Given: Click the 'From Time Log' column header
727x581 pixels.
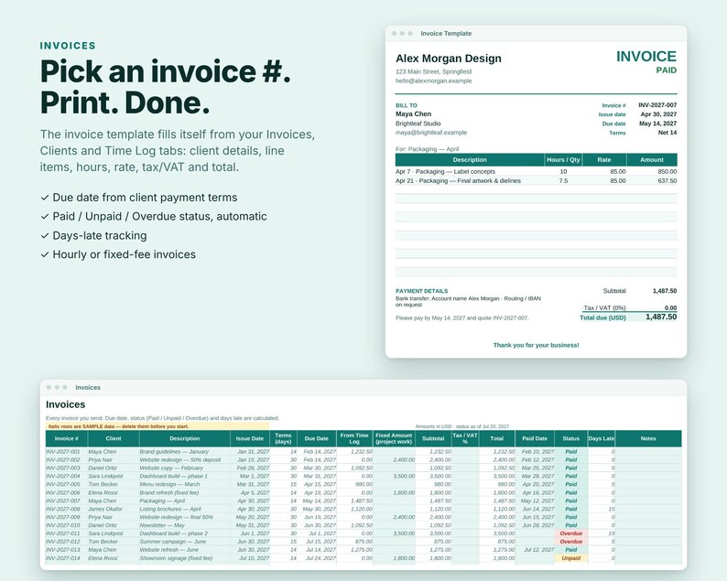Looking at the screenshot, I should [x=354, y=438].
